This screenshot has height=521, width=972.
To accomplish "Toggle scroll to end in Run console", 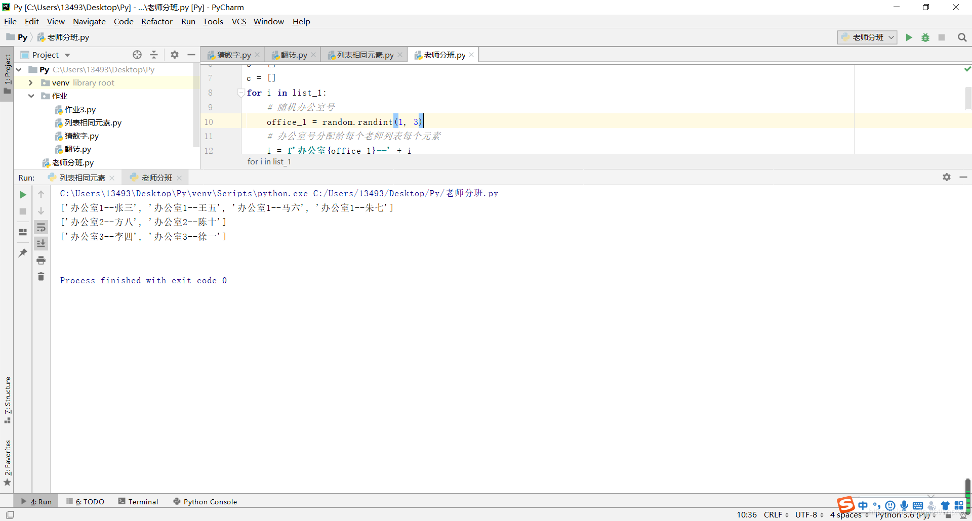I will (41, 244).
